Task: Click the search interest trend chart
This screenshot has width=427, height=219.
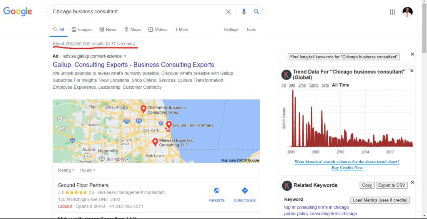Action: [x=350, y=118]
